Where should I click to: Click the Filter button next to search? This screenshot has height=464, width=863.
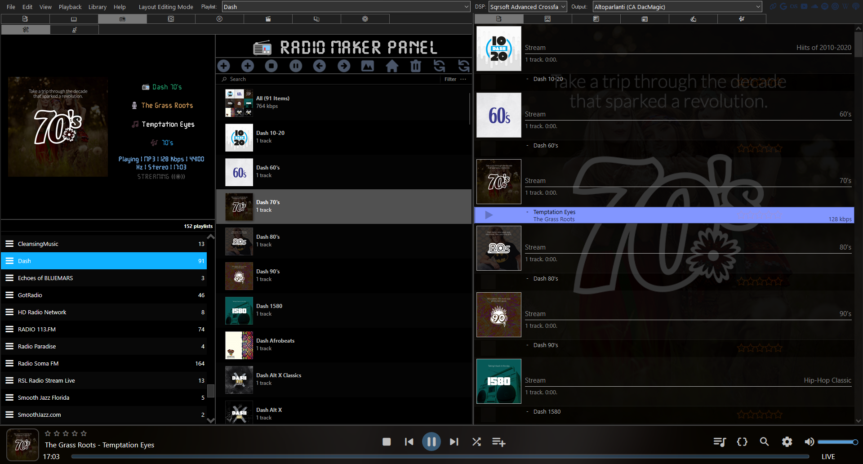pyautogui.click(x=450, y=79)
